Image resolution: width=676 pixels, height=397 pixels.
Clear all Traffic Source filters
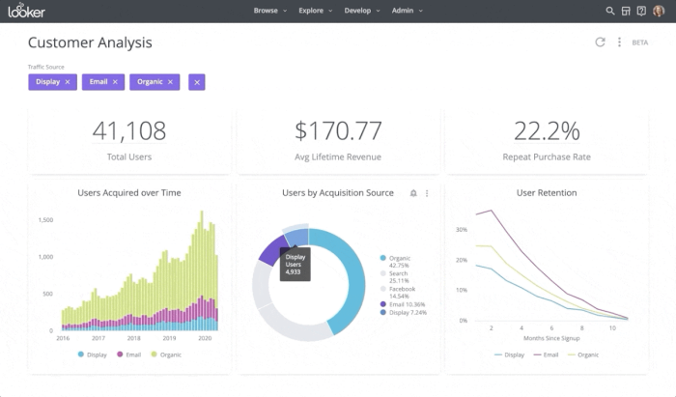click(x=197, y=82)
